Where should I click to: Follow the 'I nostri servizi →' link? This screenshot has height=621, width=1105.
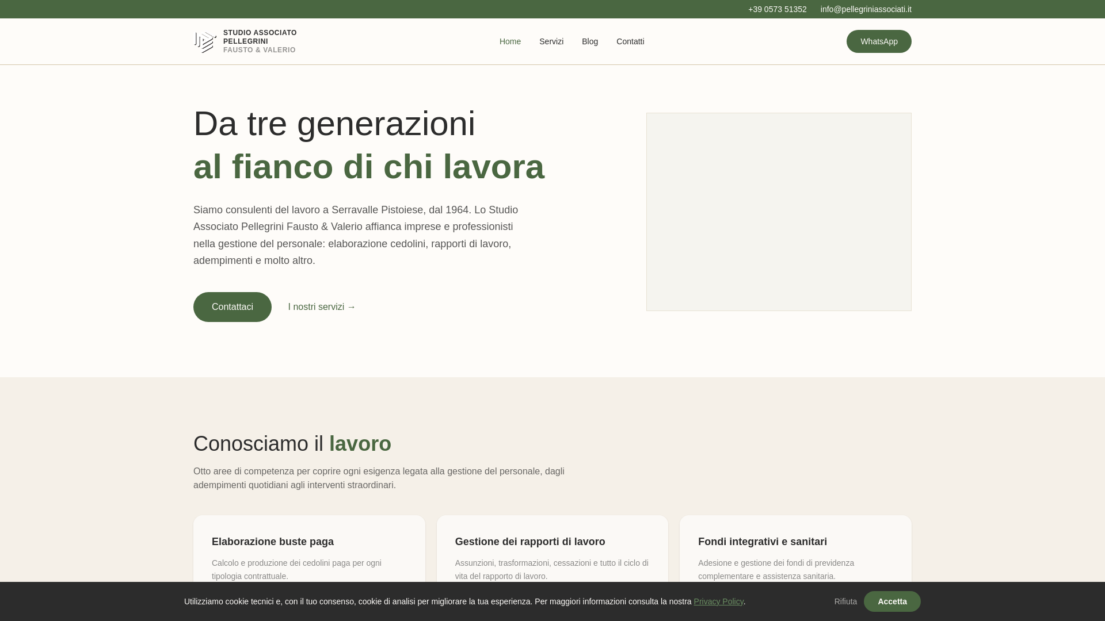coord(322,307)
